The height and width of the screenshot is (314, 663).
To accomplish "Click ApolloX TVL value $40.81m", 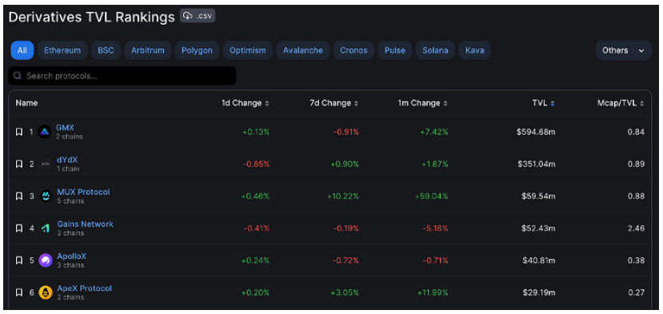I will coord(538,260).
